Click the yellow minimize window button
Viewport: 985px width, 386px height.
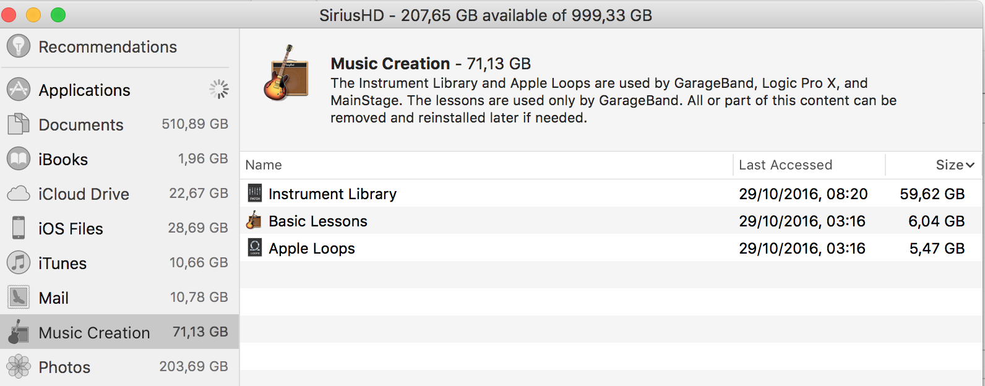(33, 15)
